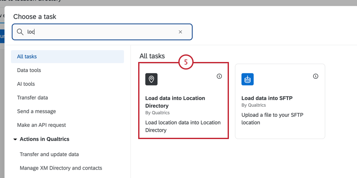Click the step 5 callout badge
The width and height of the screenshot is (357, 178).
point(186,62)
